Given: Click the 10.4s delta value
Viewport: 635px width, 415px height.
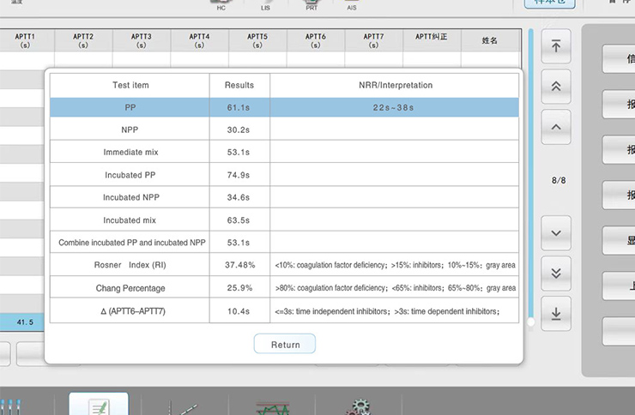Looking at the screenshot, I should pyautogui.click(x=239, y=311).
